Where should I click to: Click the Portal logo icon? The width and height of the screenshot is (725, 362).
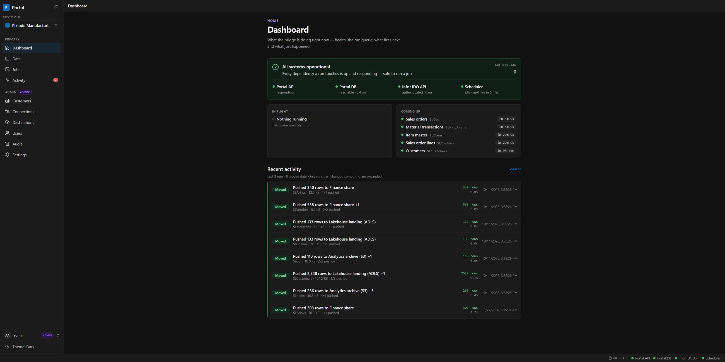(6, 8)
